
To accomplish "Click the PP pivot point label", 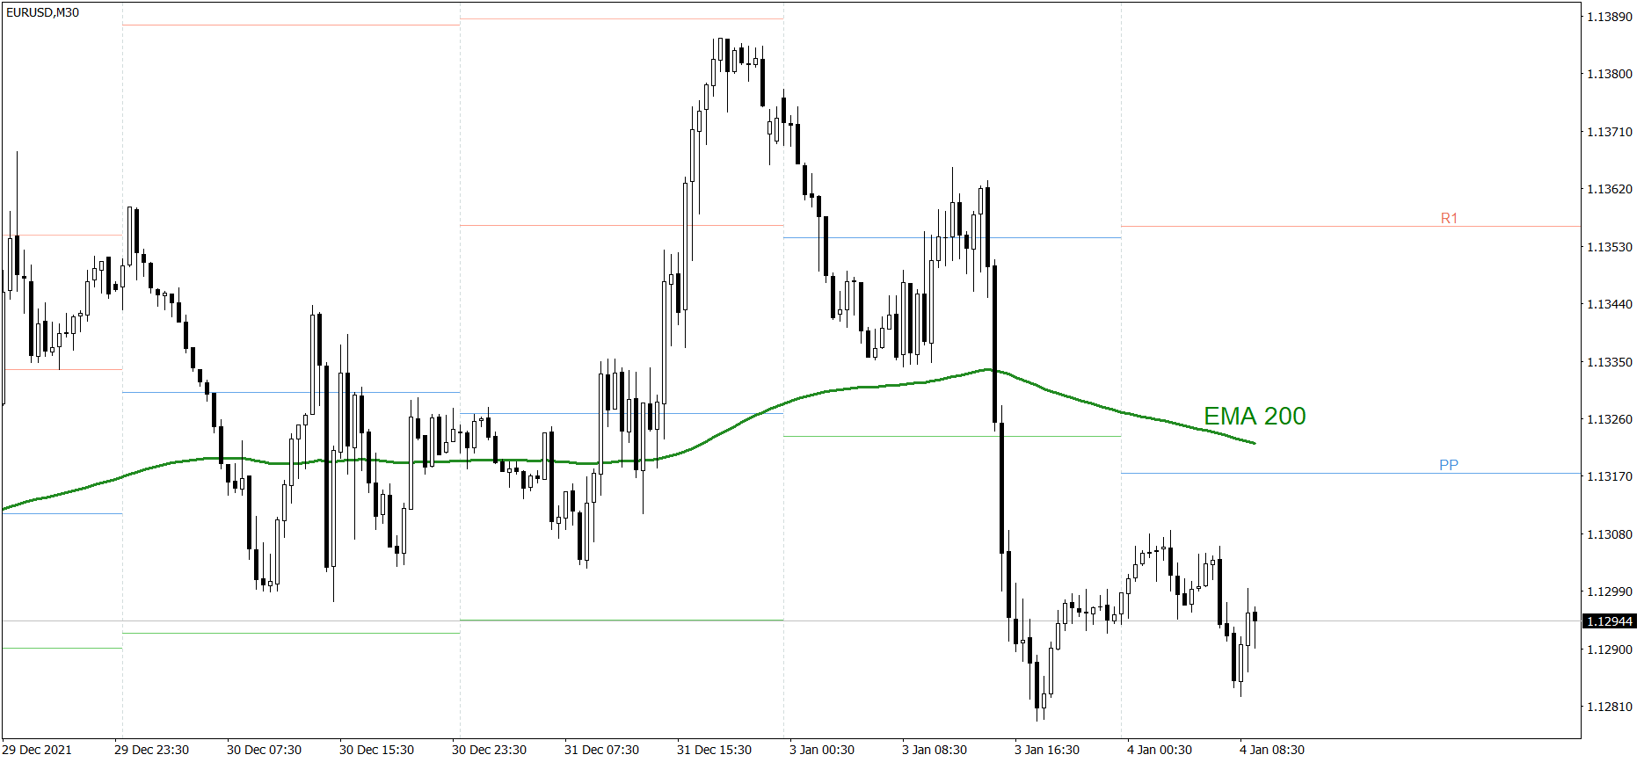I will (x=1449, y=465).
